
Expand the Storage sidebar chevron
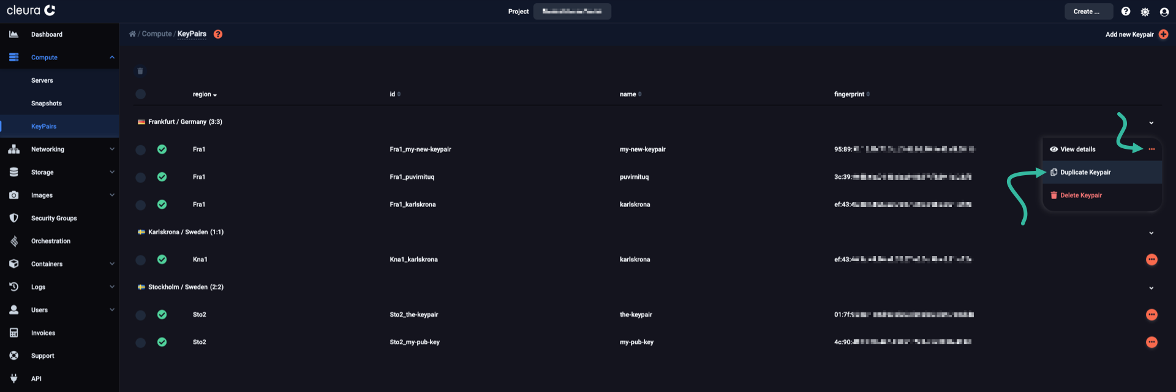(112, 172)
